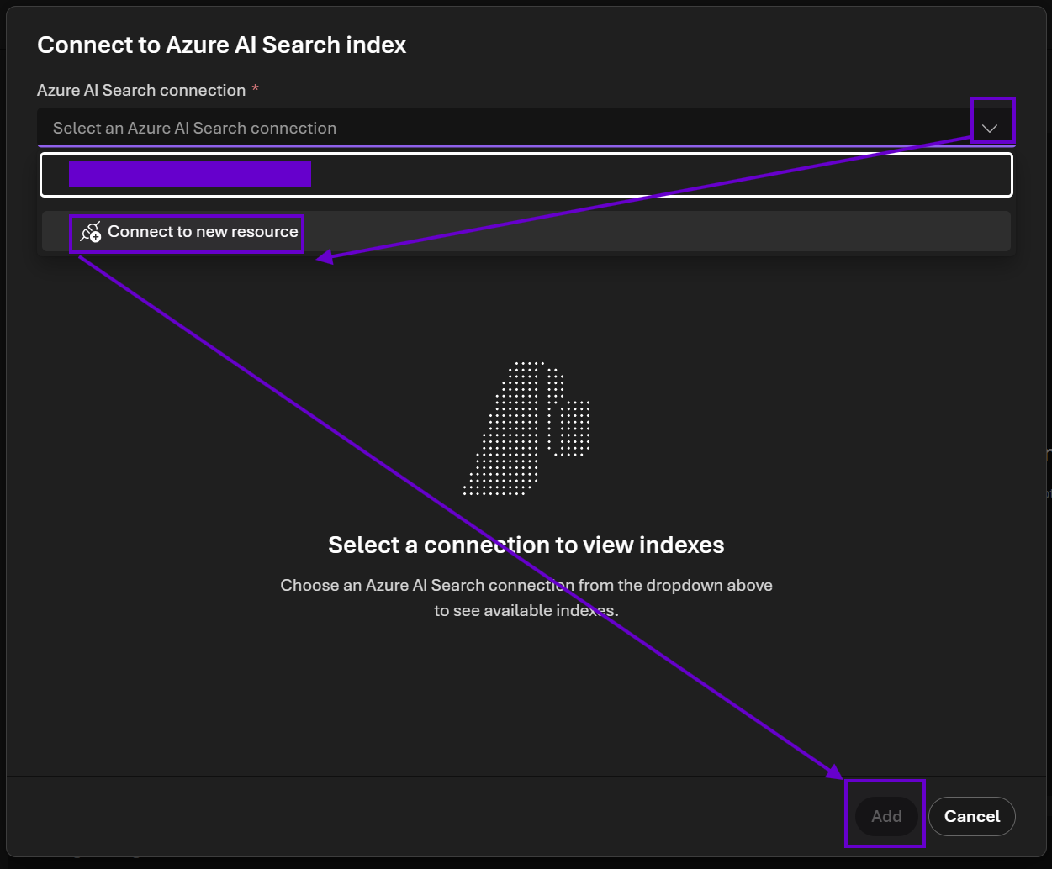1052x869 pixels.
Task: Click the Select a connection to view indexes heading
Action: (x=526, y=545)
